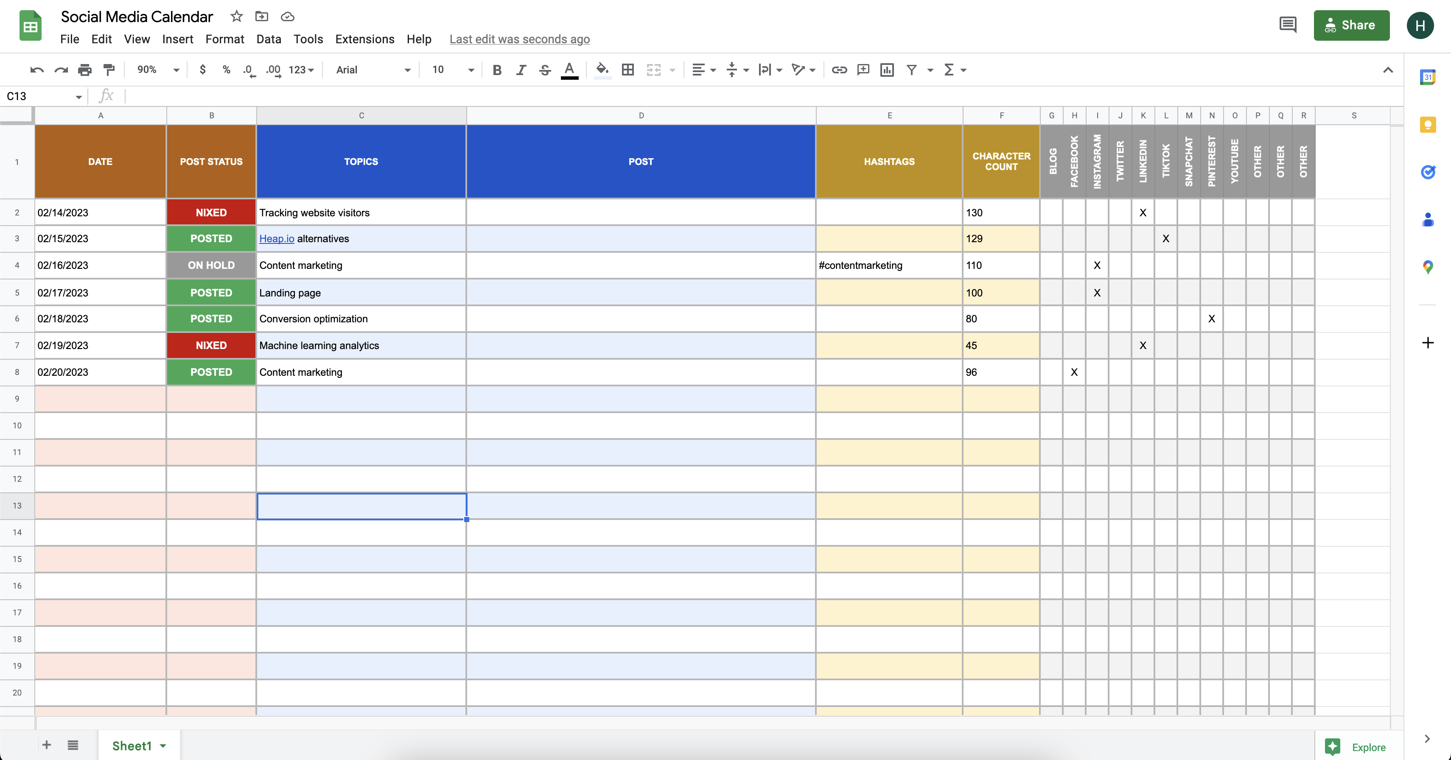
Task: Decrease decimal places
Action: (x=249, y=70)
